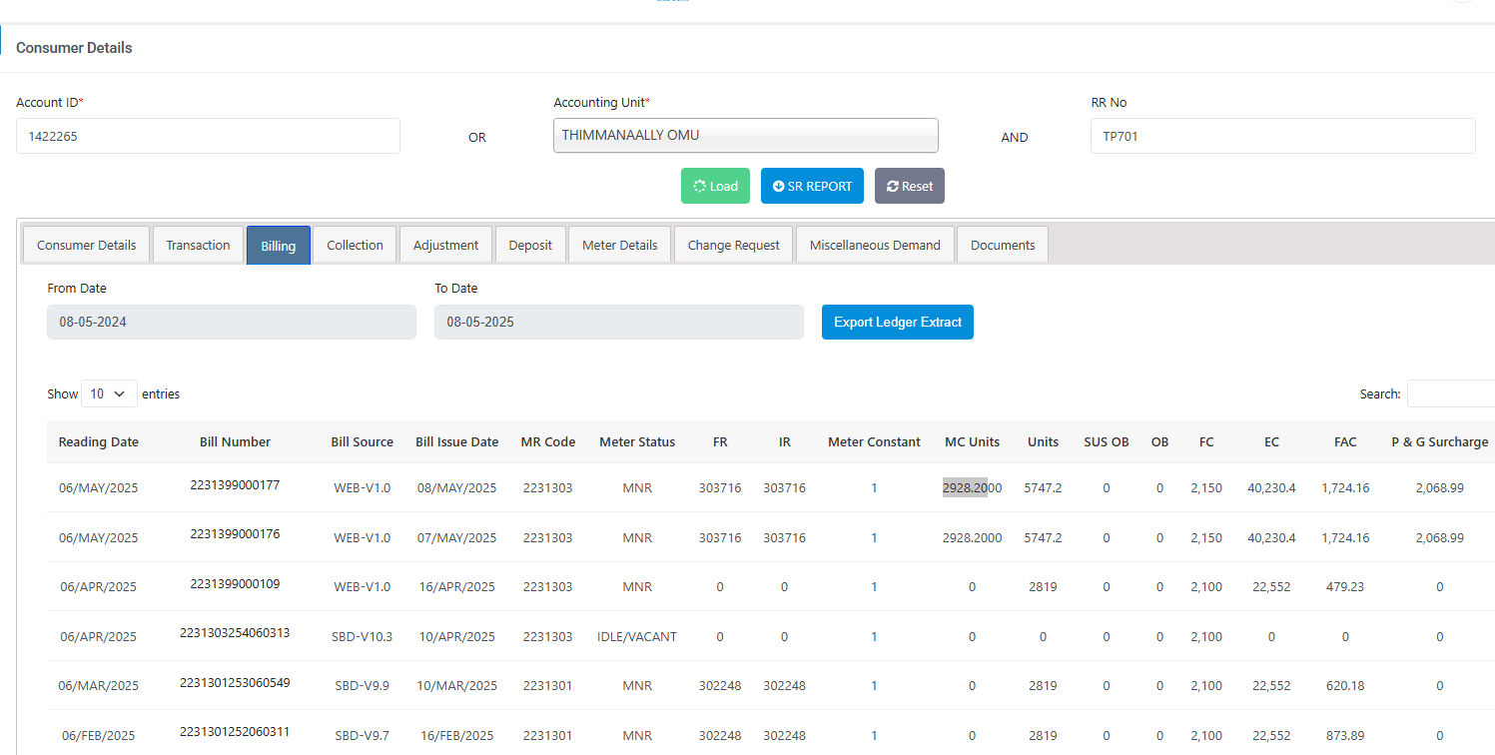
Task: Click bill issue date 07/MAY/2025
Action: 457,537
